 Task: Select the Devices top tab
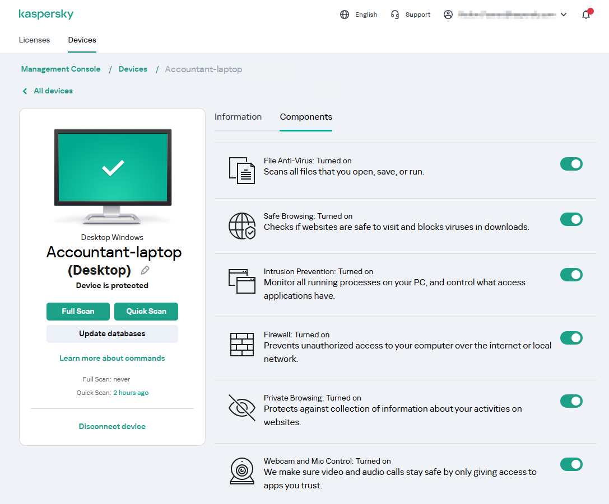coord(82,40)
